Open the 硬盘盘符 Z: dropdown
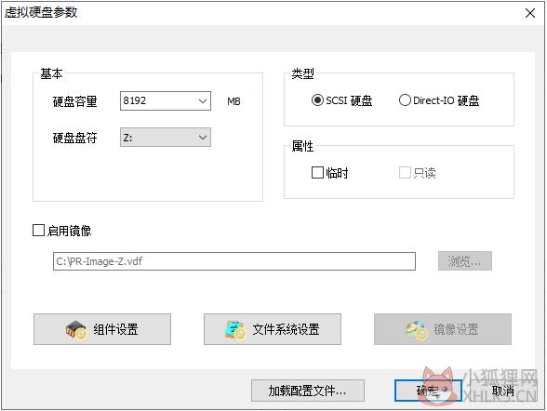This screenshot has width=547, height=411. (x=166, y=138)
